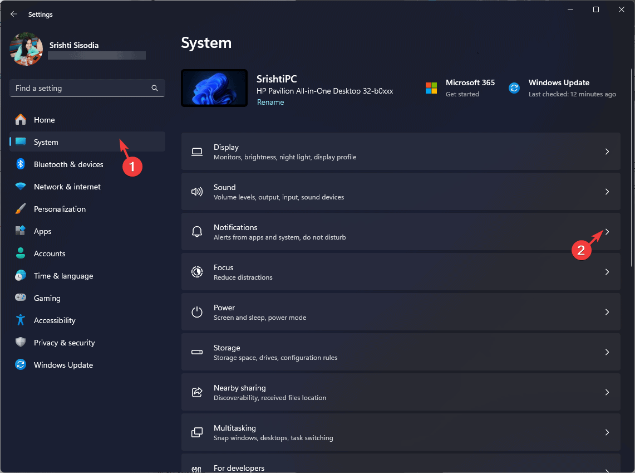635x473 pixels.
Task: Select the Accounts category
Action: click(x=87, y=253)
